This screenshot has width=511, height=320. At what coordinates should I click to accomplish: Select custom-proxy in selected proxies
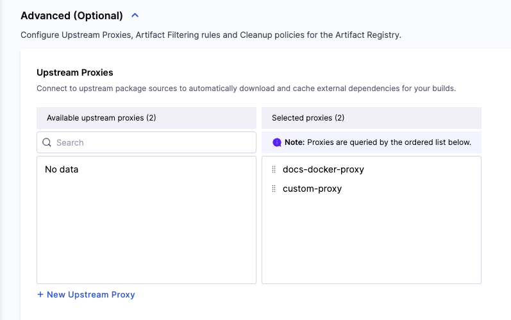pos(312,189)
